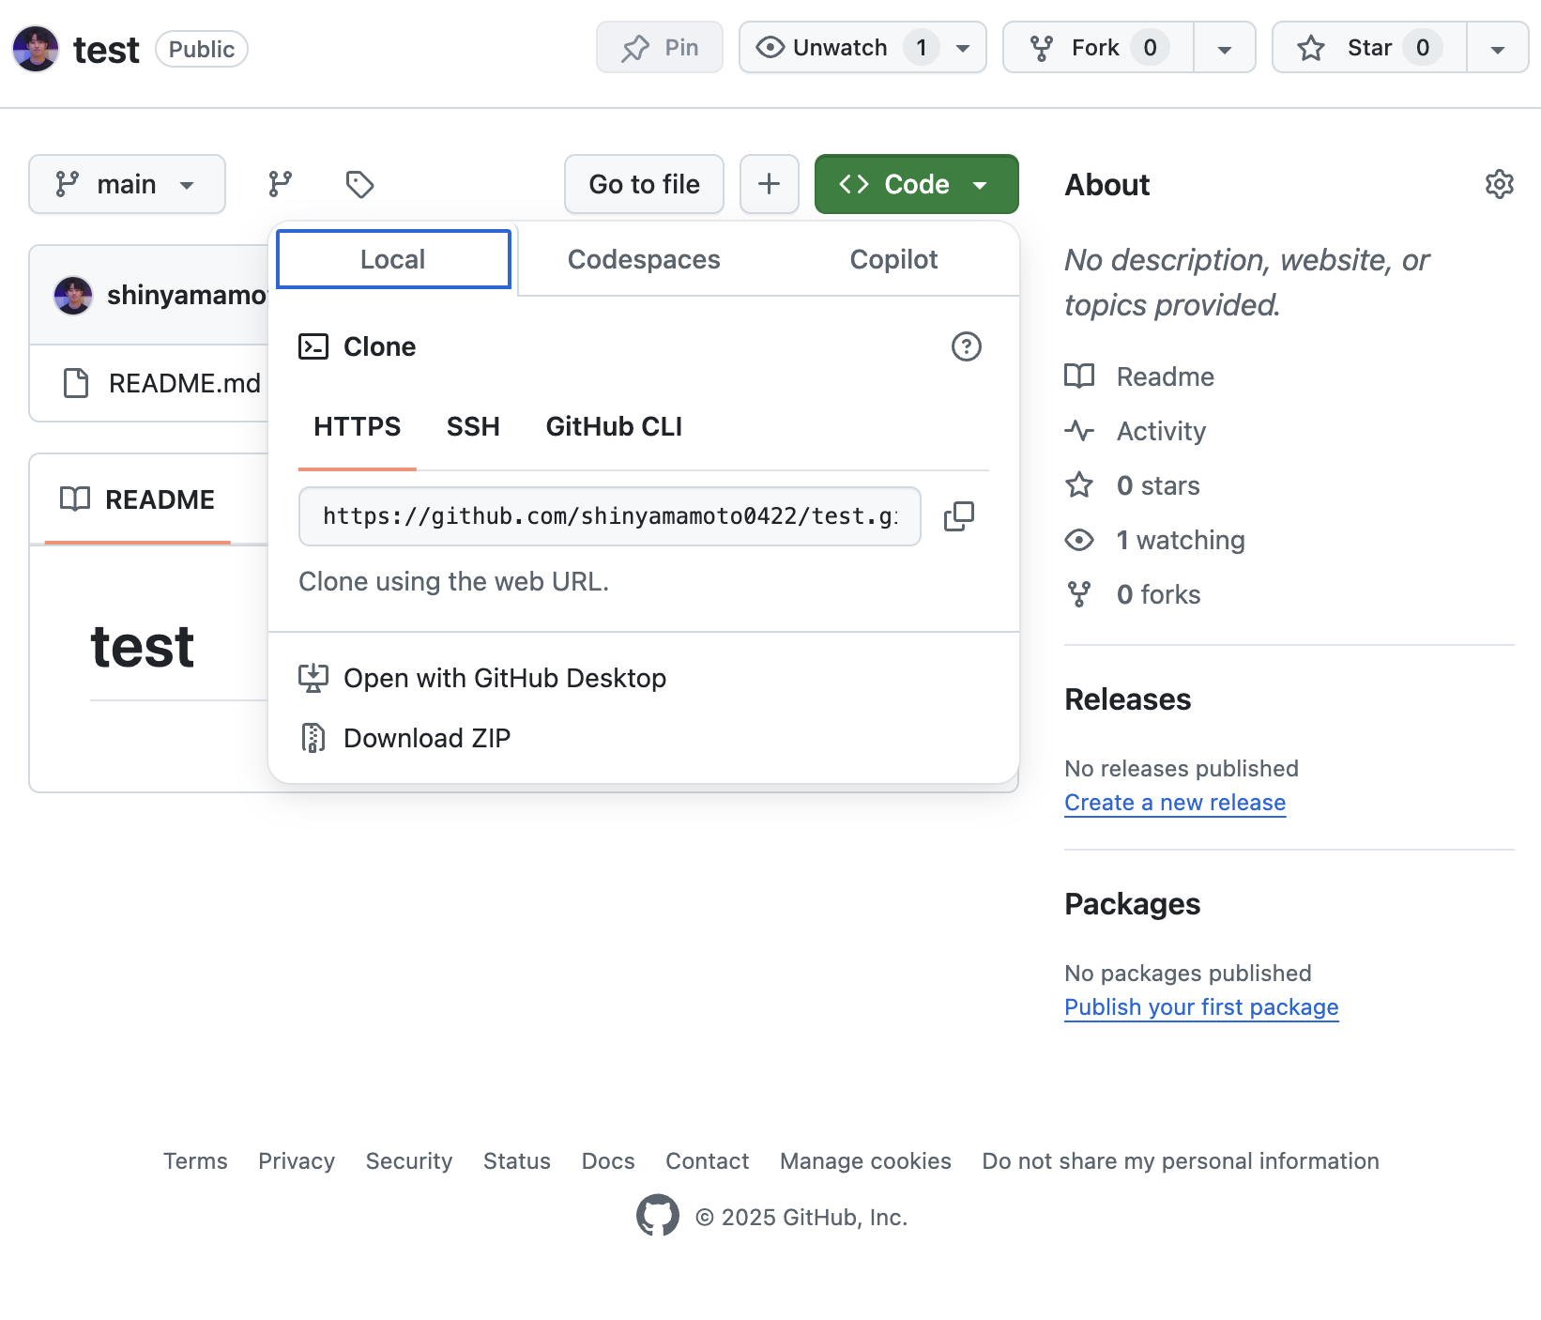Viewport: 1541px width, 1320px height.
Task: Click the branches fork icon beside main
Action: tap(280, 184)
